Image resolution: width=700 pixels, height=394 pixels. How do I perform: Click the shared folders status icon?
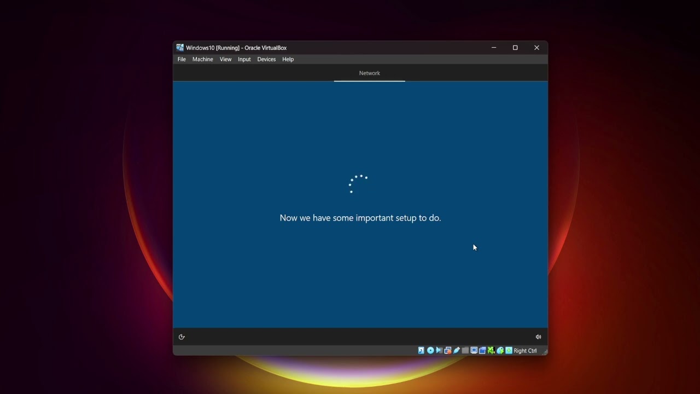click(465, 351)
